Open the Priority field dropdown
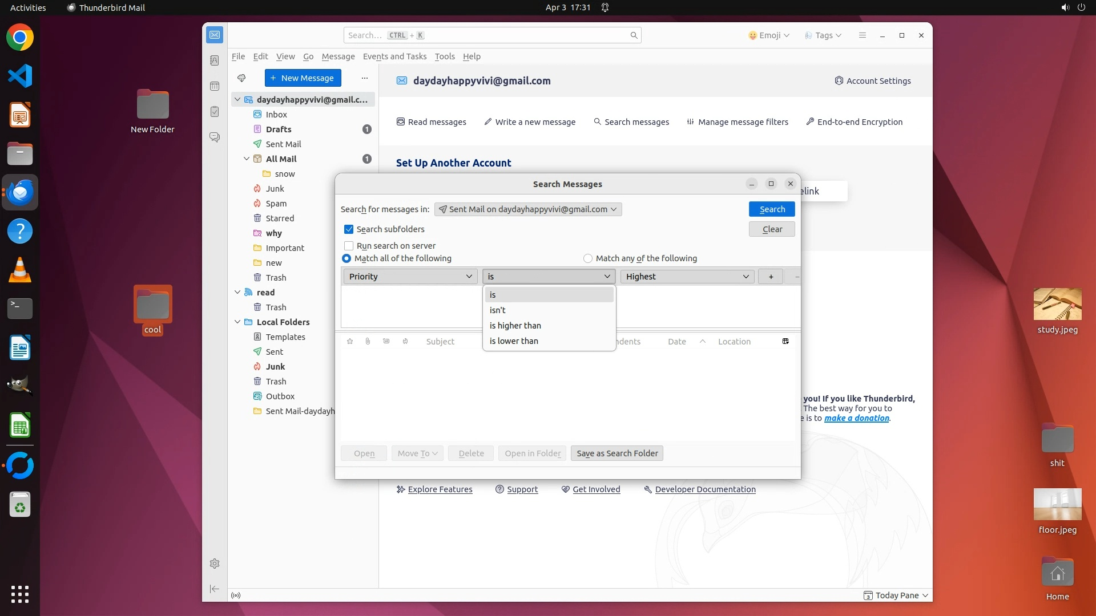 (410, 277)
